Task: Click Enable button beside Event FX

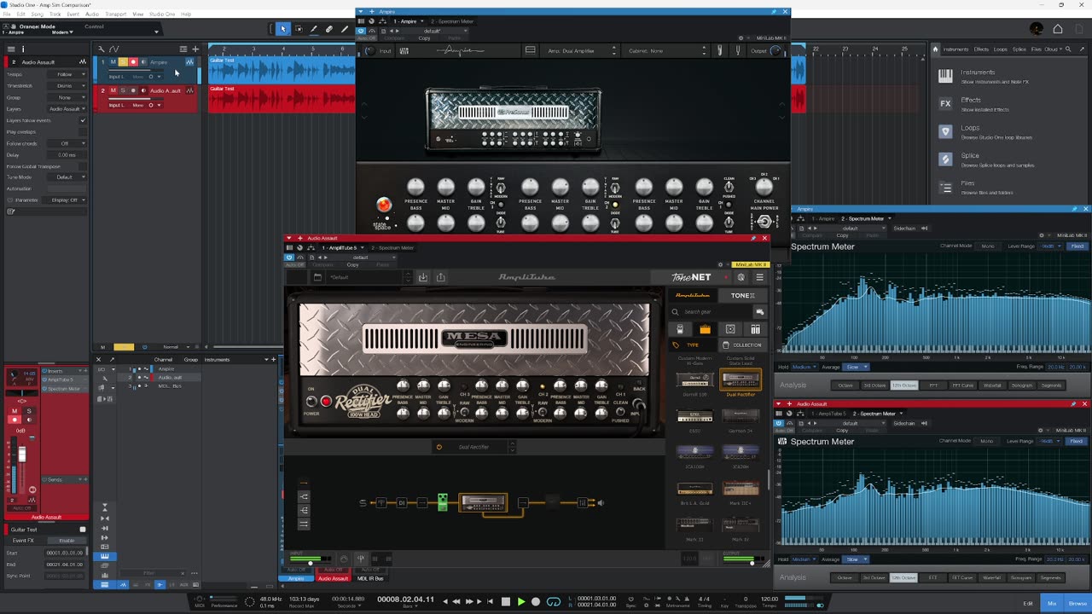Action: click(67, 541)
